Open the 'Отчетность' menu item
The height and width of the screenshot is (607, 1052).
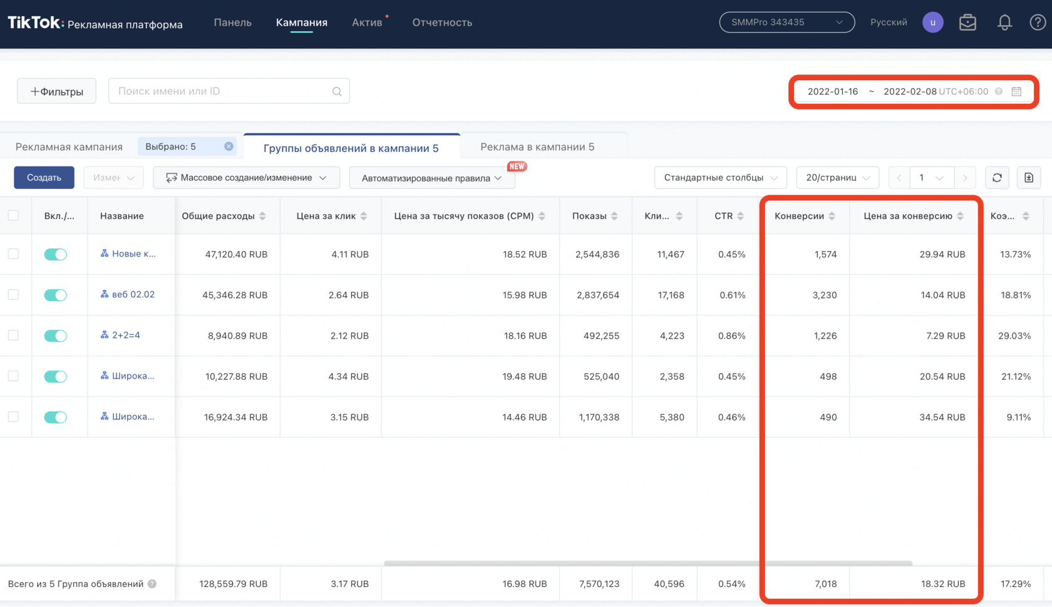(x=442, y=23)
